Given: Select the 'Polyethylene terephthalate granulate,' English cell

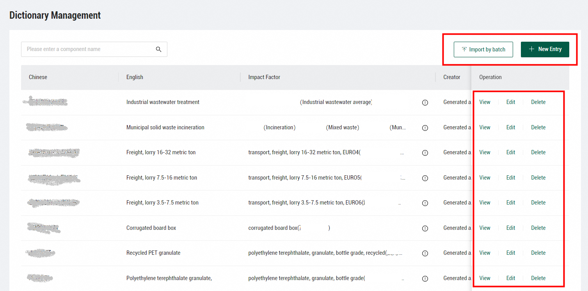Looking at the screenshot, I should 169,278.
